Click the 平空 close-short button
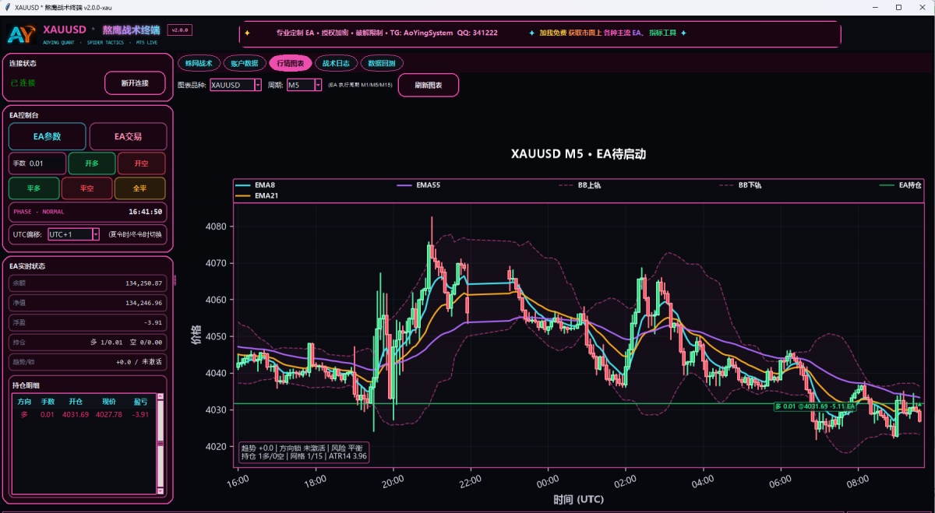This screenshot has width=935, height=513. click(x=86, y=188)
